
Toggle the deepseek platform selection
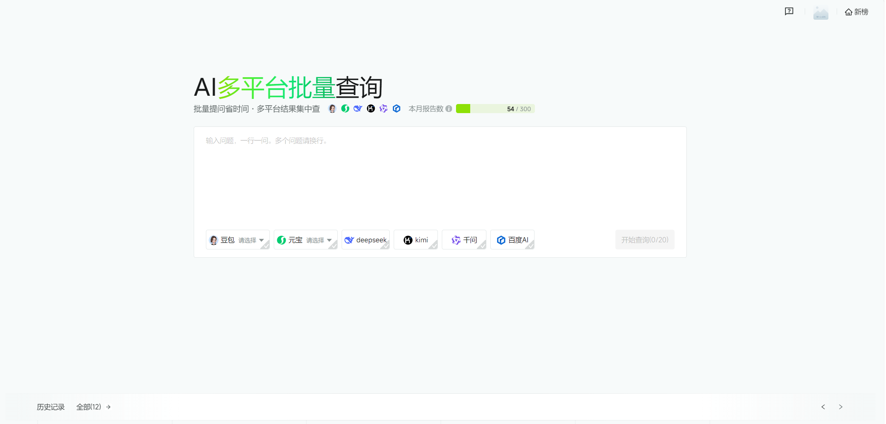pyautogui.click(x=365, y=240)
